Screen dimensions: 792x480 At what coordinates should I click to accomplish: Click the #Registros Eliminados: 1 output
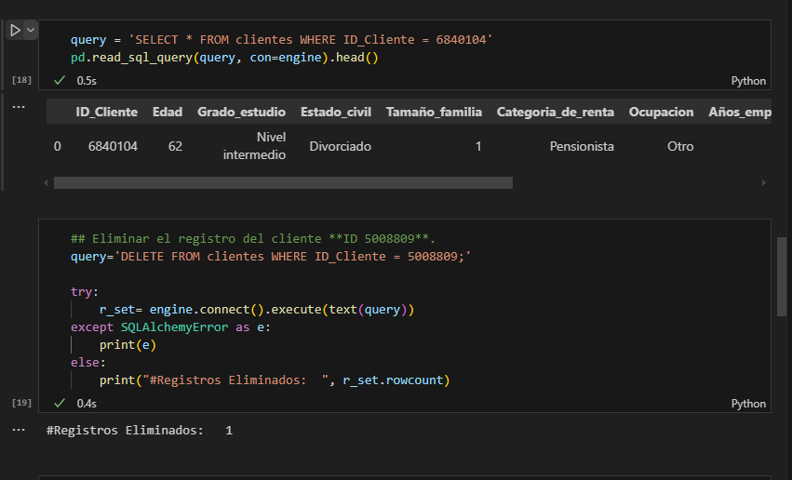(140, 431)
